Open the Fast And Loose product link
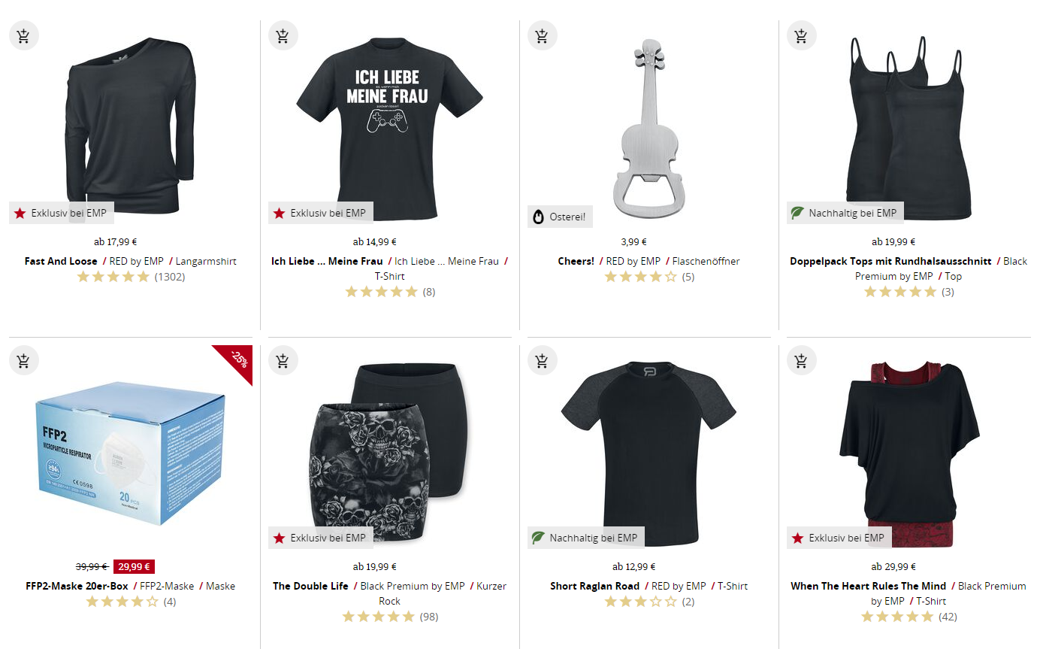Image resolution: width=1040 pixels, height=649 pixels. pyautogui.click(x=61, y=261)
